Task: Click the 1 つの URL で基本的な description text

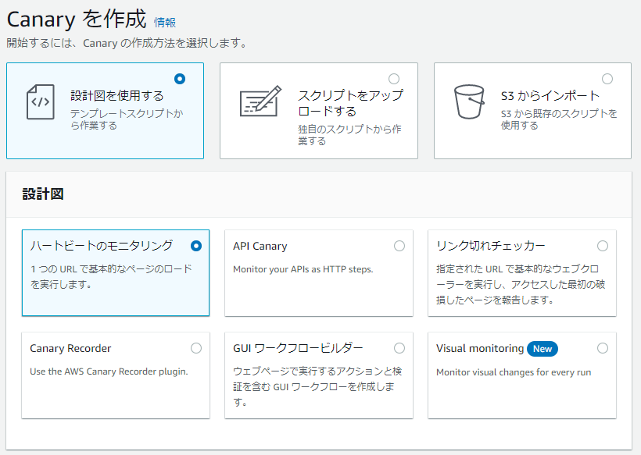Action: coord(111,277)
